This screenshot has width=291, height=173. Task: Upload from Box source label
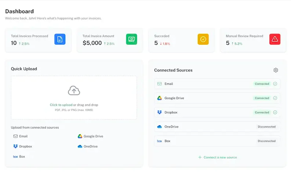[22, 157]
